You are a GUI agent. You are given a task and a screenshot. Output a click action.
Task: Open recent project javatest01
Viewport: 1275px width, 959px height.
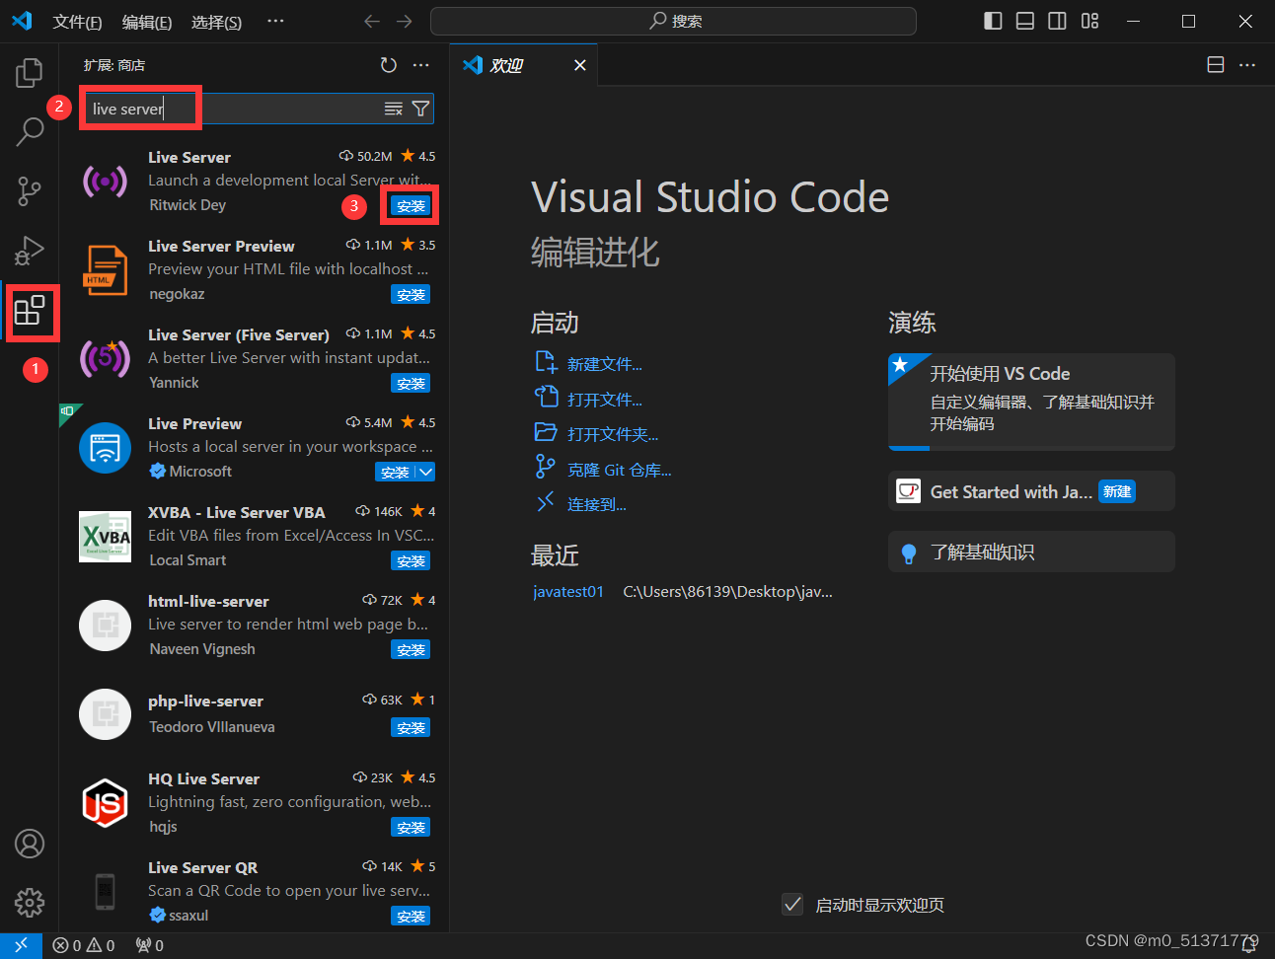pos(568,592)
